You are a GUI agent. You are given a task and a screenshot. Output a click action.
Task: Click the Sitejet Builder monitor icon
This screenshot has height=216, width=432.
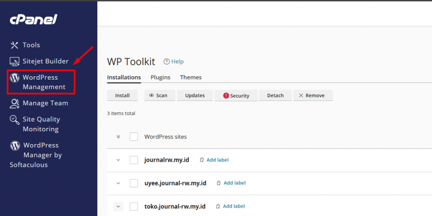point(14,62)
